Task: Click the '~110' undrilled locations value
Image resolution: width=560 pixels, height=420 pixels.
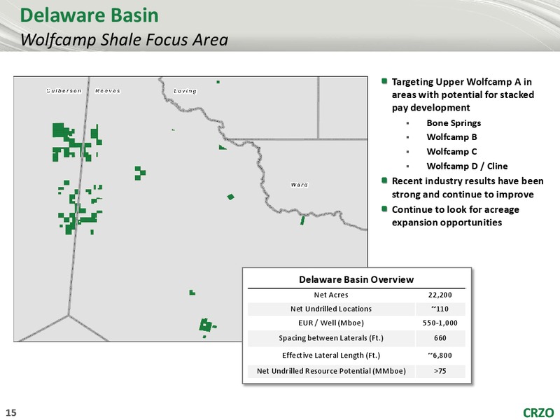Action: [x=440, y=309]
